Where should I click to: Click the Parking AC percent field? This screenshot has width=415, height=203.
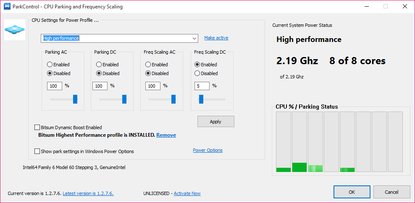pyautogui.click(x=55, y=86)
